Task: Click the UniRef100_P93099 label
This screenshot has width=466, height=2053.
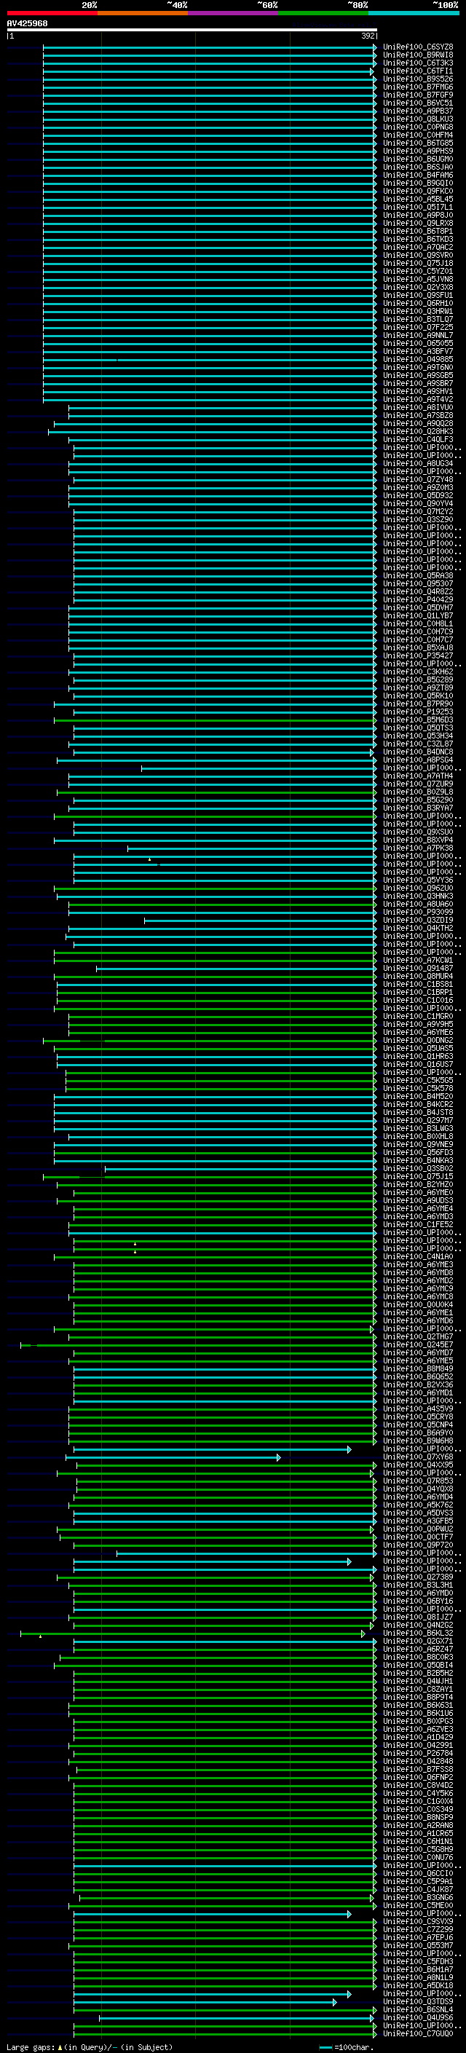Action: [x=418, y=912]
